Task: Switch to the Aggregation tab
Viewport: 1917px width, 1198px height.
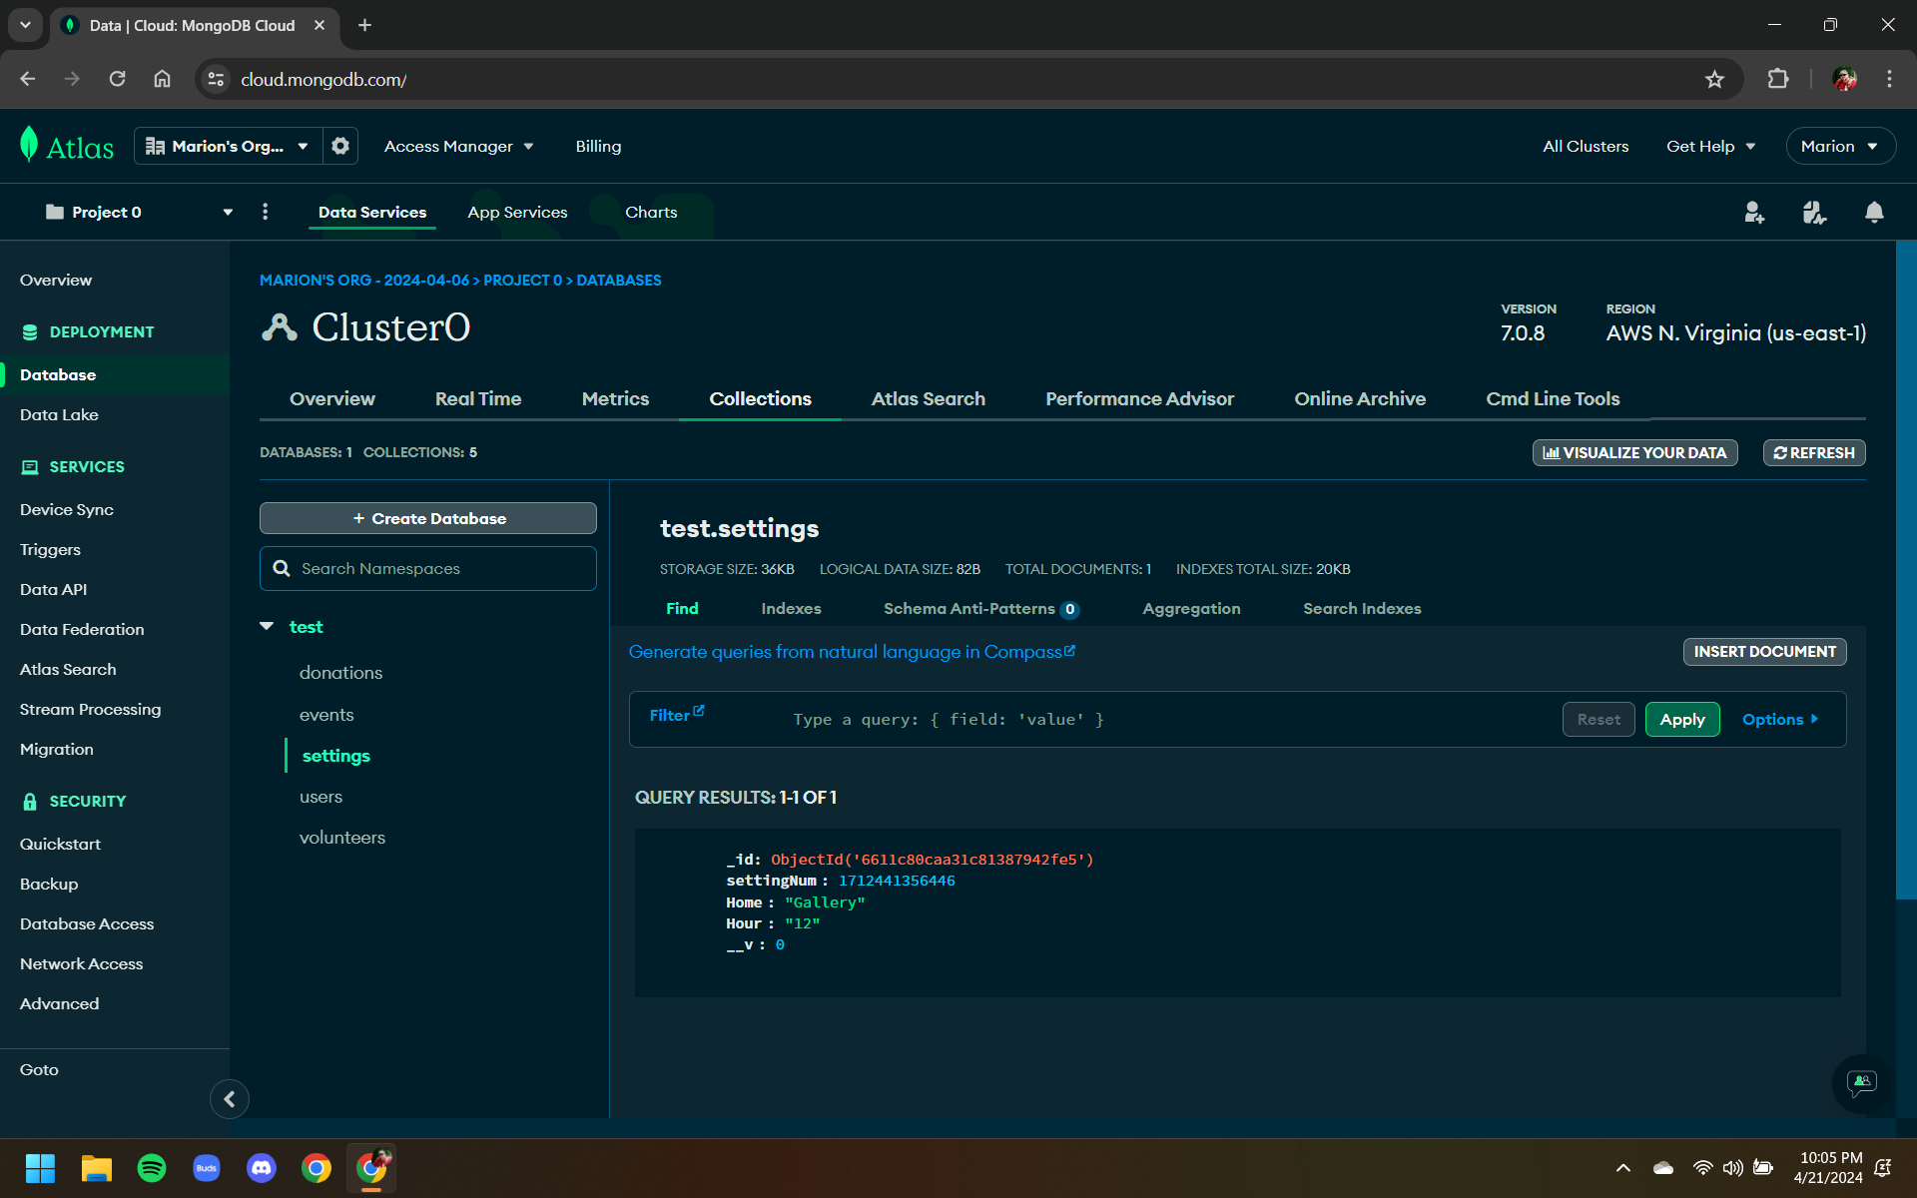Action: pos(1191,609)
